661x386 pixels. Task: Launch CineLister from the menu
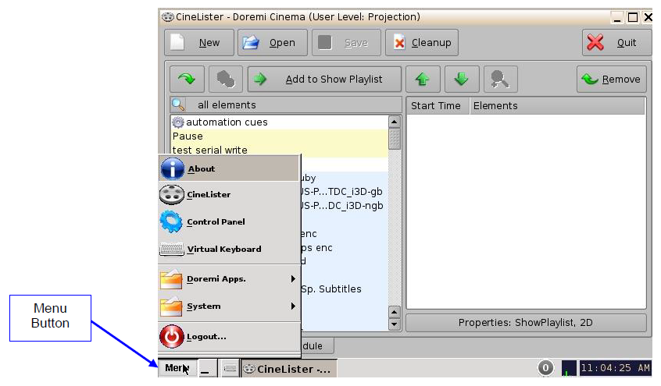(x=229, y=194)
